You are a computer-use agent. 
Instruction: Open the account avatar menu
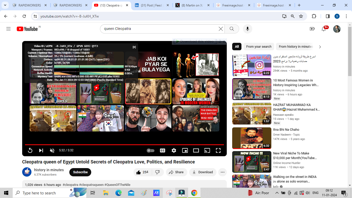point(337,29)
